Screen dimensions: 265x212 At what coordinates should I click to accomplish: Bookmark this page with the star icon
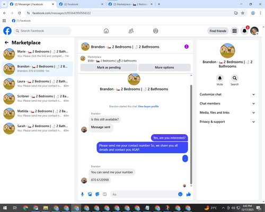click(x=243, y=13)
